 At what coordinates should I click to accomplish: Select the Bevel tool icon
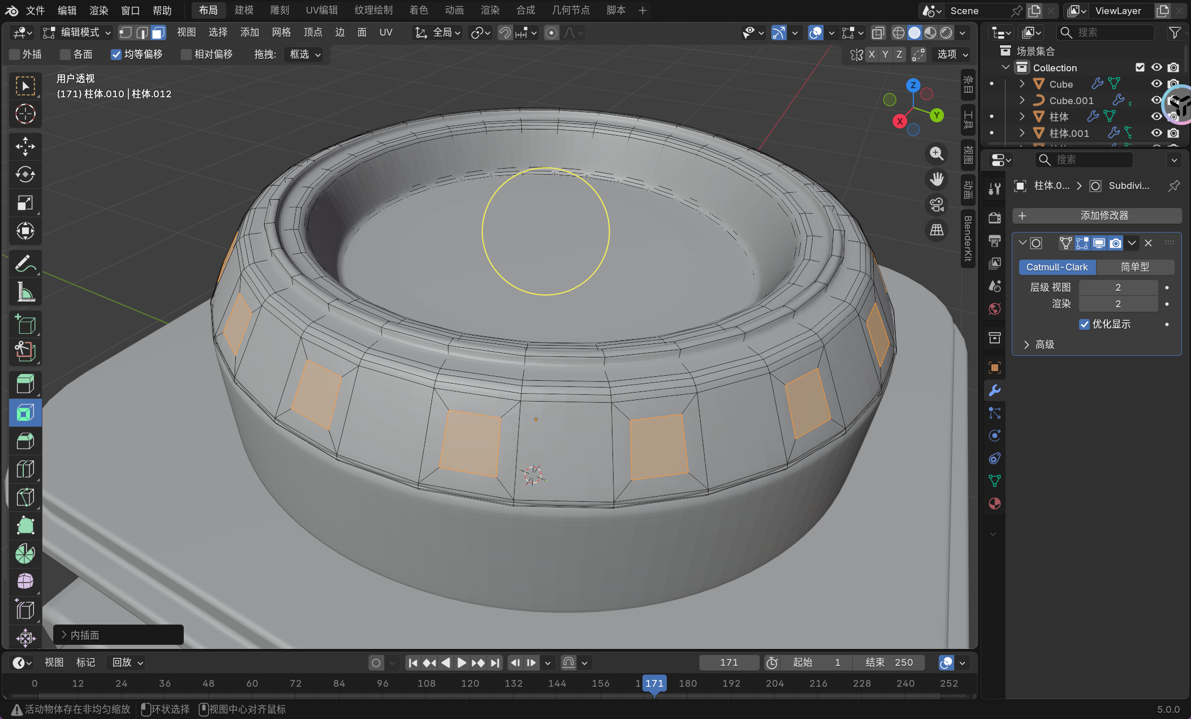[x=25, y=441]
